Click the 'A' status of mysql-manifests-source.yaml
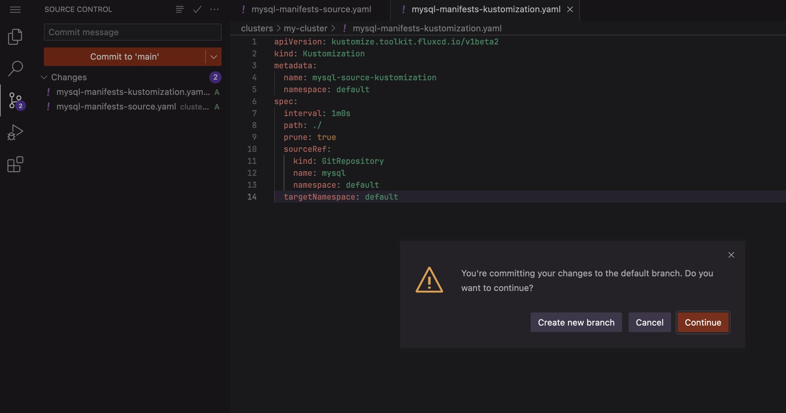The image size is (786, 413). coord(217,107)
